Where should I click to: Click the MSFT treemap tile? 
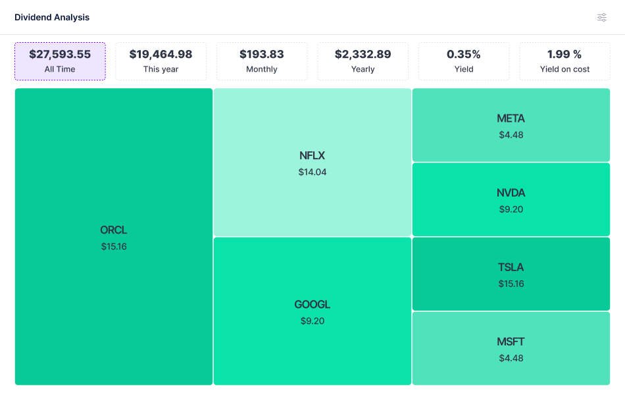(x=511, y=348)
